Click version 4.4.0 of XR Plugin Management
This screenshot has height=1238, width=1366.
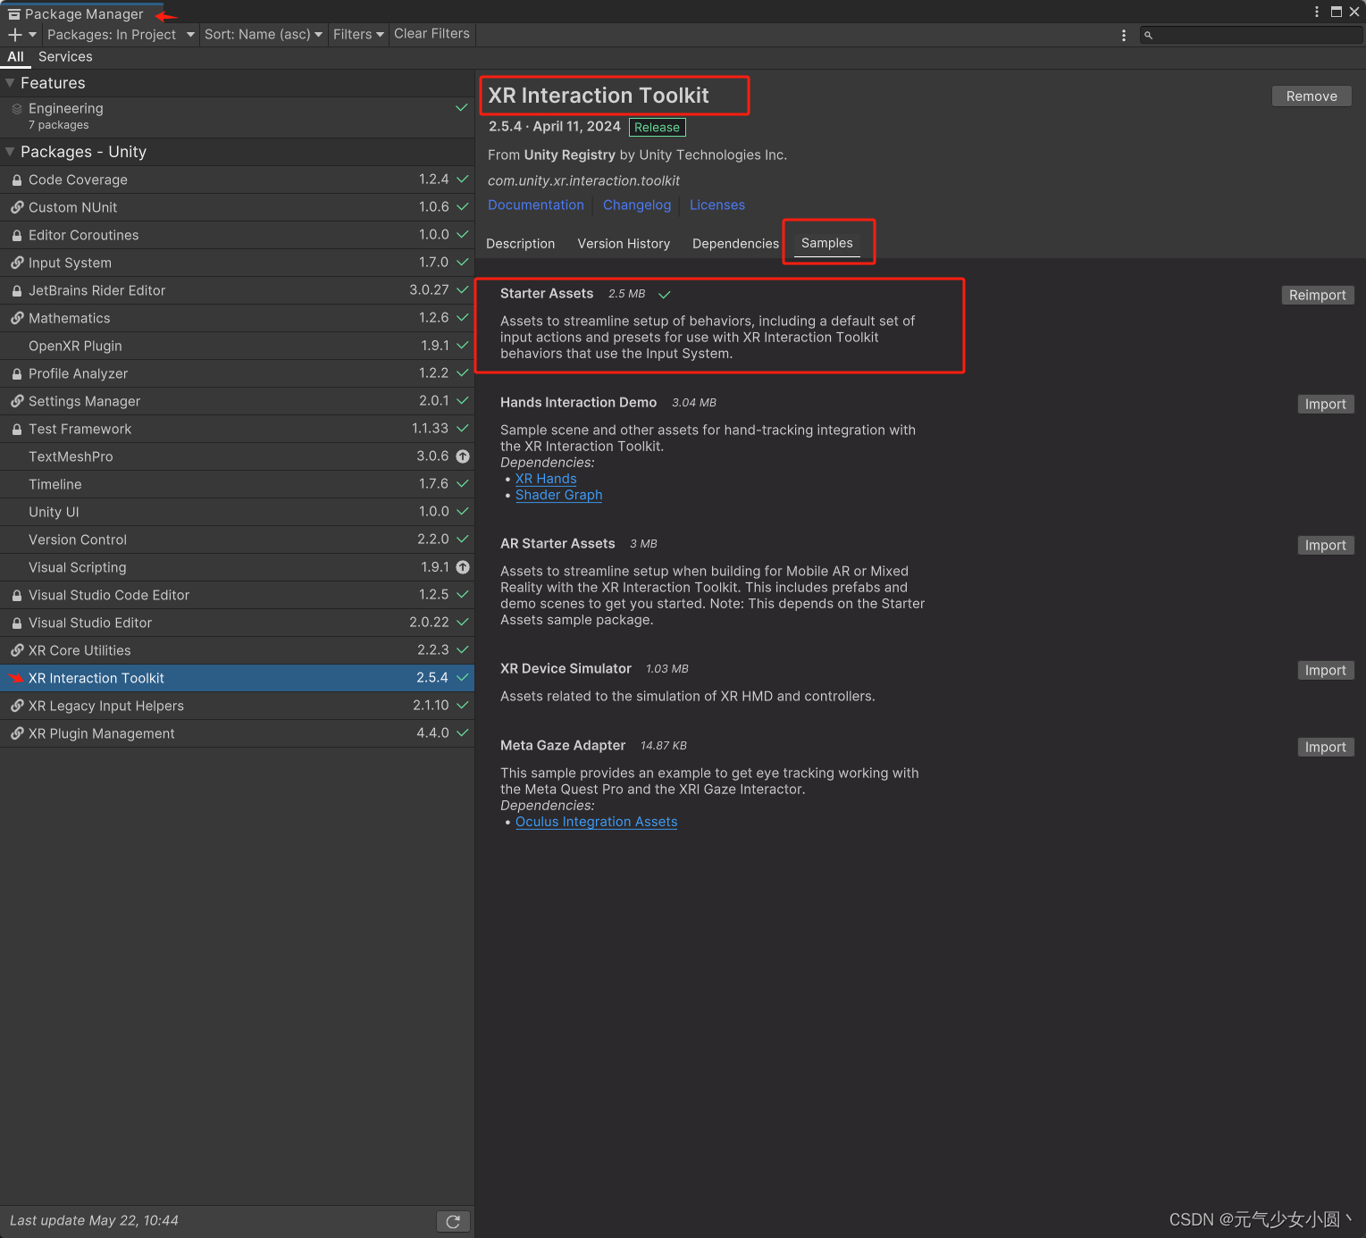pos(432,733)
